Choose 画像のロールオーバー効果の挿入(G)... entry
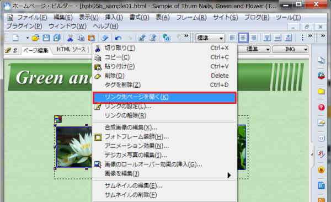Image resolution: width=331 pixels, height=202 pixels. pos(164,164)
